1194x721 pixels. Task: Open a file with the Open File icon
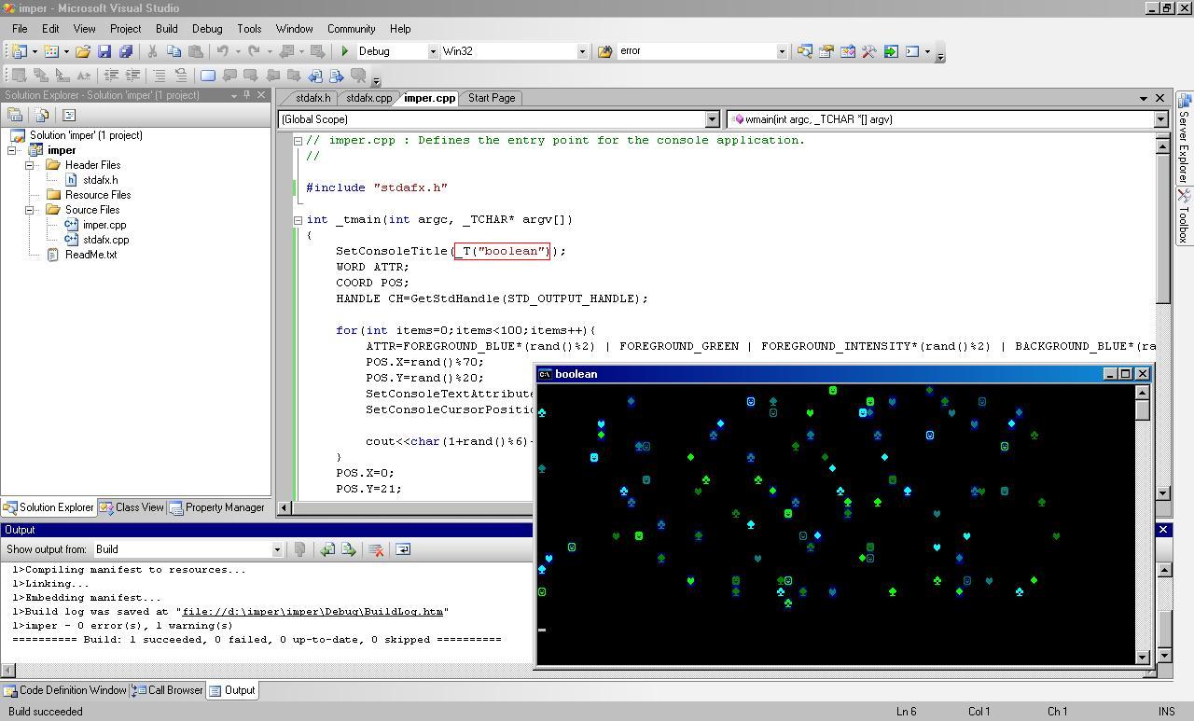(83, 51)
